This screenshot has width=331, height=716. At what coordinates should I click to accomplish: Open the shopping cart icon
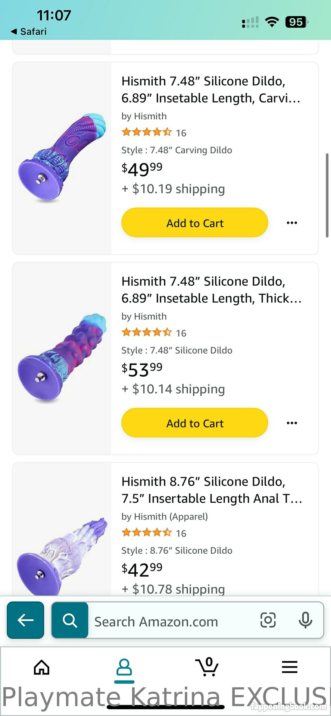click(x=207, y=667)
